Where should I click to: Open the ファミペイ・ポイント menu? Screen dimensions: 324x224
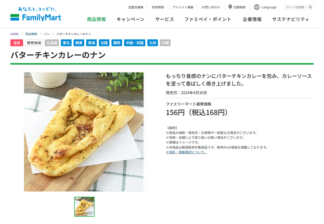click(x=208, y=20)
